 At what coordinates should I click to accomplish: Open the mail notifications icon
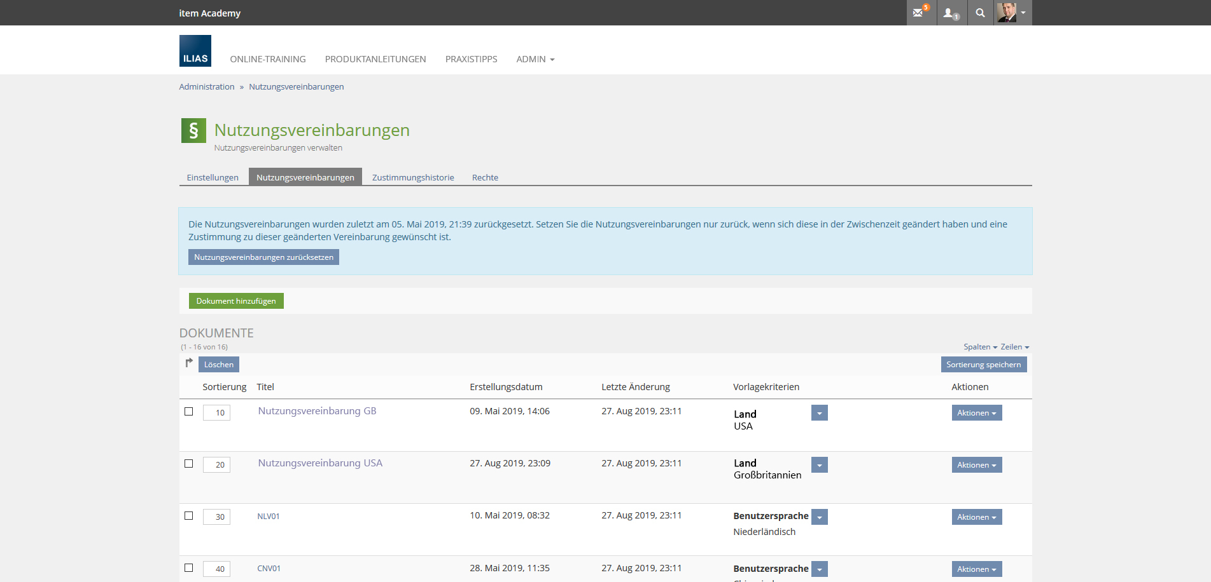click(x=920, y=13)
